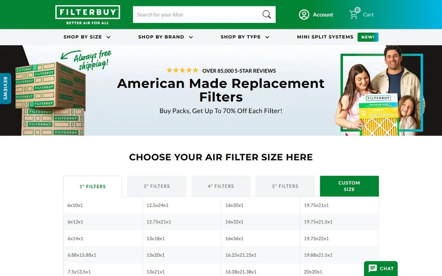Click the Filterbuy shipping boxes image
The image size is (442, 276).
[51, 98]
